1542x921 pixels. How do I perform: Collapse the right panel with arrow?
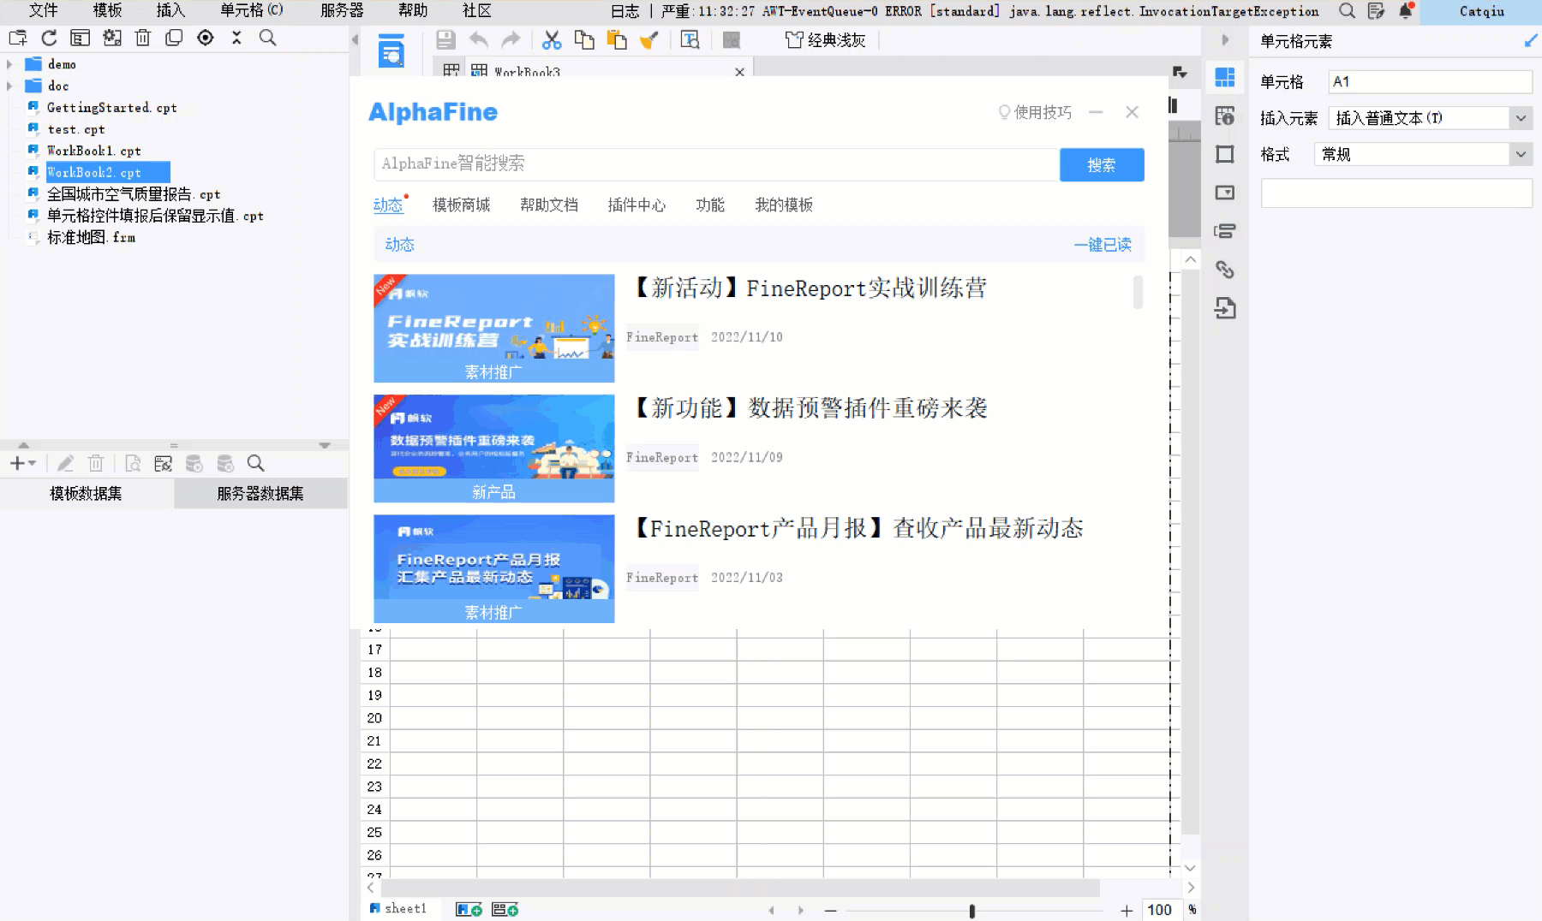pyautogui.click(x=1225, y=39)
